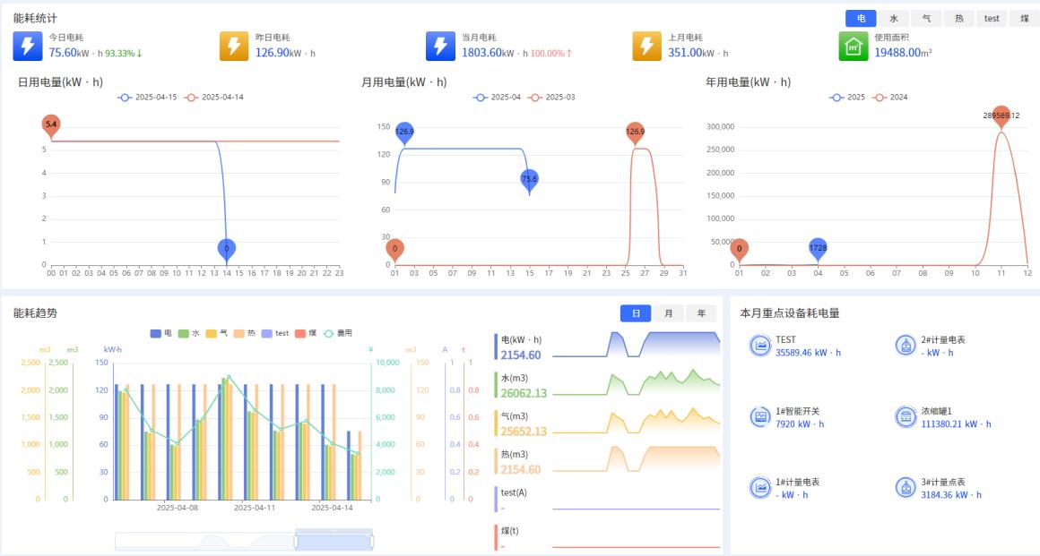Click the data zoom slider selected range
Image resolution: width=1040 pixels, height=556 pixels.
coord(333,541)
